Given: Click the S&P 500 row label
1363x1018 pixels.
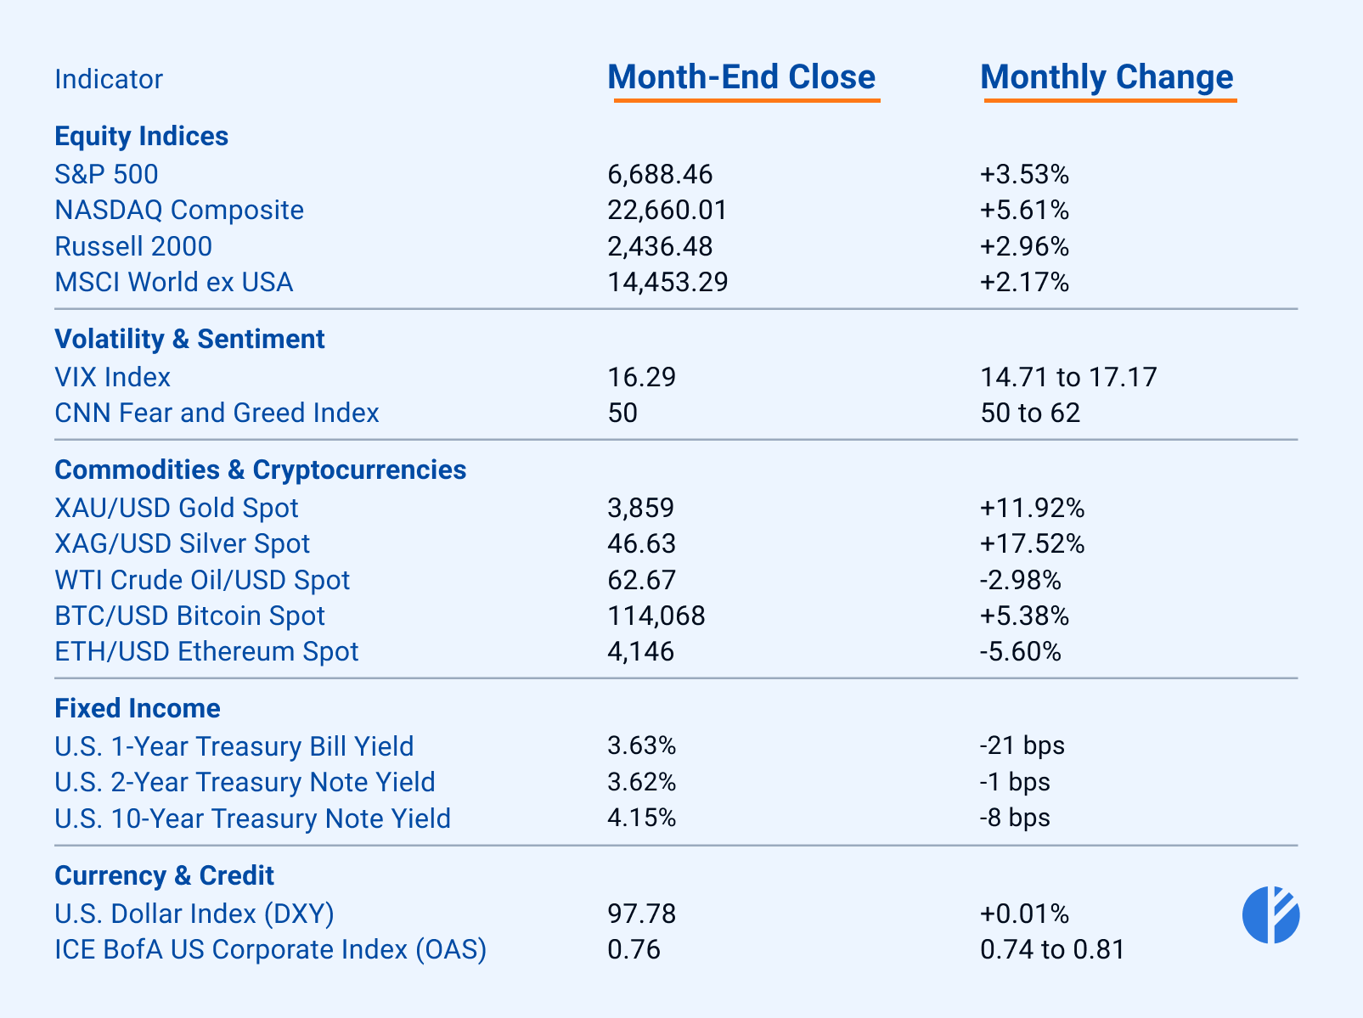Looking at the screenshot, I should 106,174.
